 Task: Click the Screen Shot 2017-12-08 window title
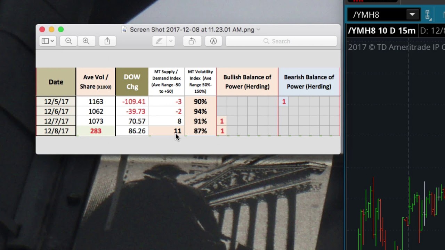tap(192, 30)
